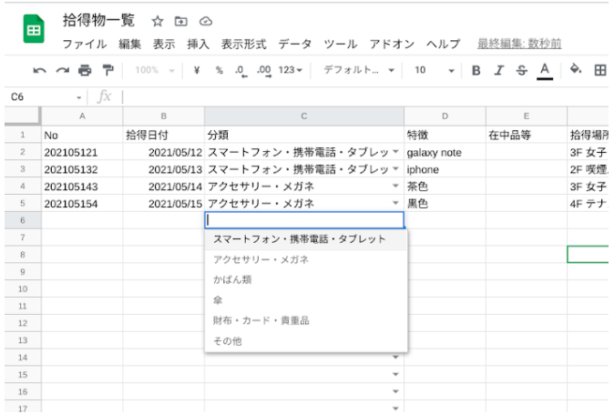This screenshot has width=614, height=414.
Task: Print the spreadsheet
Action: (85, 70)
